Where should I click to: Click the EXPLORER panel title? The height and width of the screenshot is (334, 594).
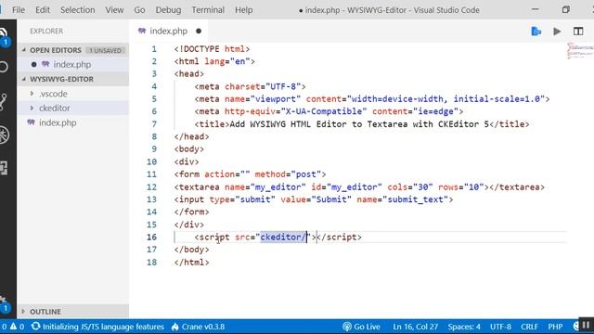pos(46,31)
